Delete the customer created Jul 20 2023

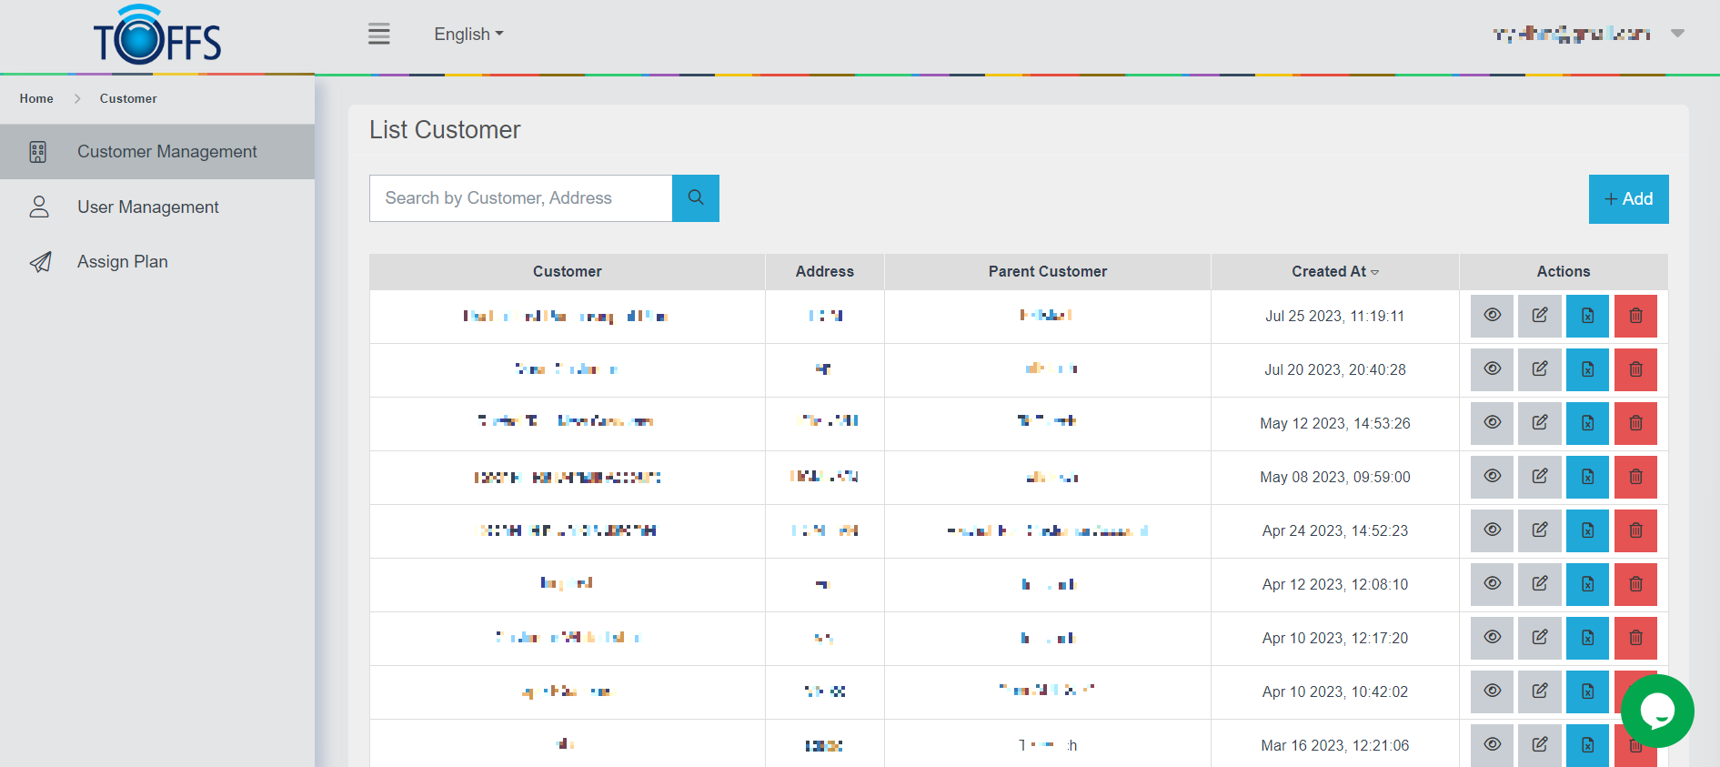tap(1635, 369)
